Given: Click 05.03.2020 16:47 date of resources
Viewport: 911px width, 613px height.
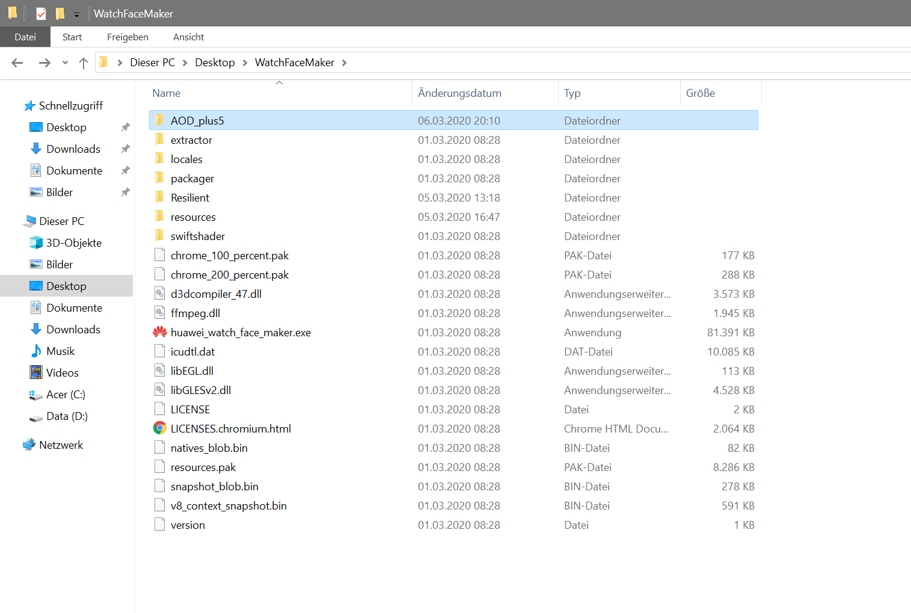Looking at the screenshot, I should (459, 217).
